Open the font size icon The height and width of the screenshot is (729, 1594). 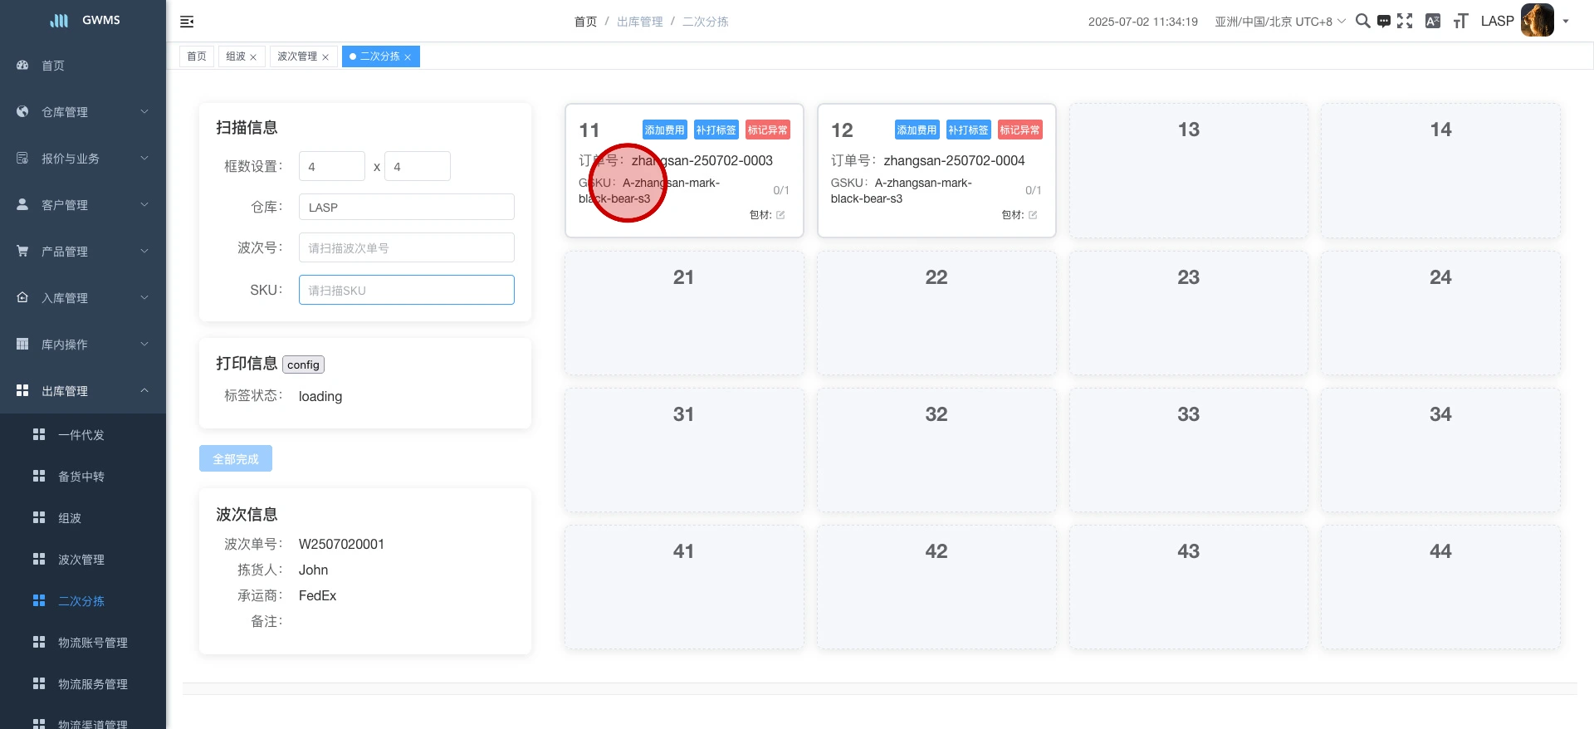[x=1460, y=21]
